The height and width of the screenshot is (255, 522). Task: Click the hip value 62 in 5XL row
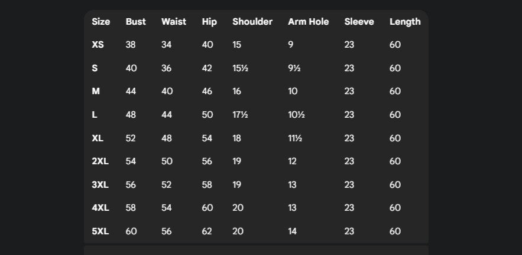207,231
